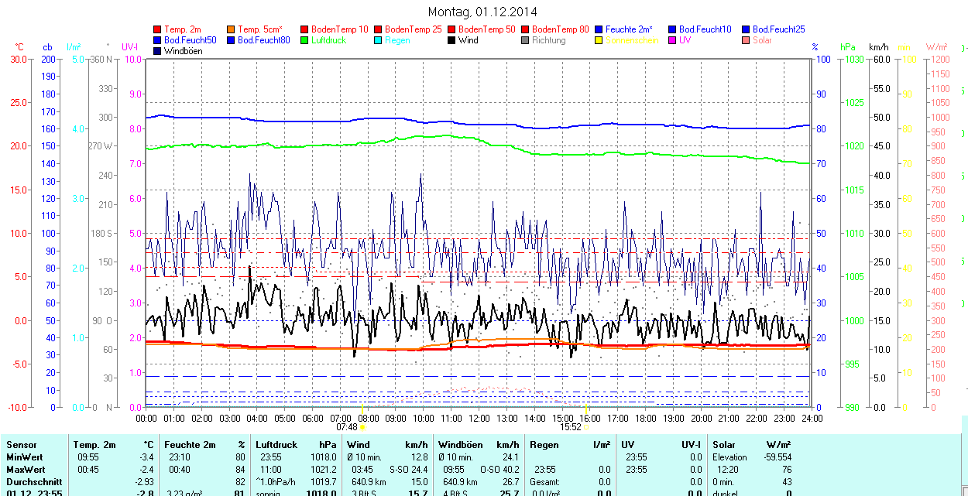Click the black Wind legend square
968x496 pixels.
(x=452, y=40)
